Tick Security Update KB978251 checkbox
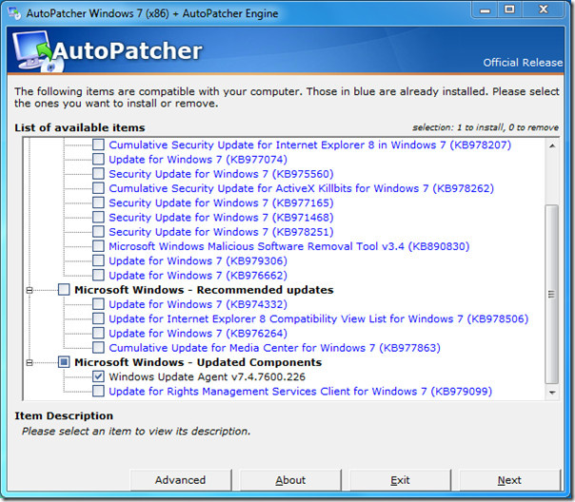 pyautogui.click(x=98, y=231)
